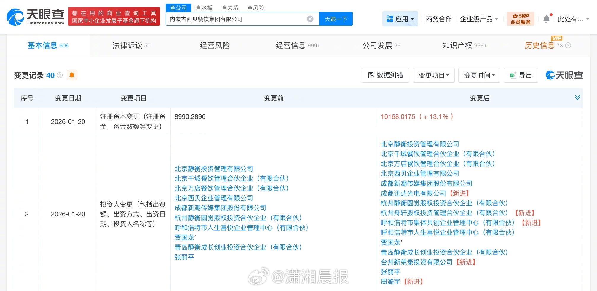Open SVIP 会员服务 badge
The width and height of the screenshot is (597, 291).
521,19
